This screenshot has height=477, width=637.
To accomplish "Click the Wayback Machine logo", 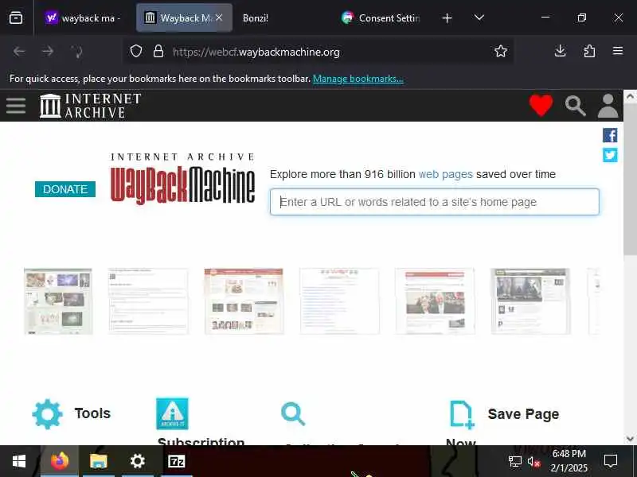I will pyautogui.click(x=183, y=178).
